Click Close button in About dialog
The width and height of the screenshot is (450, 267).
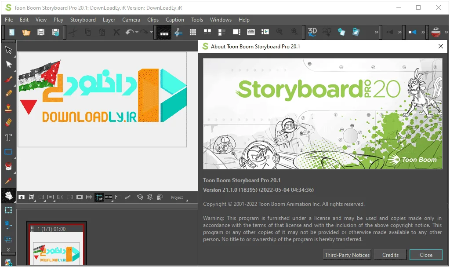click(426, 255)
